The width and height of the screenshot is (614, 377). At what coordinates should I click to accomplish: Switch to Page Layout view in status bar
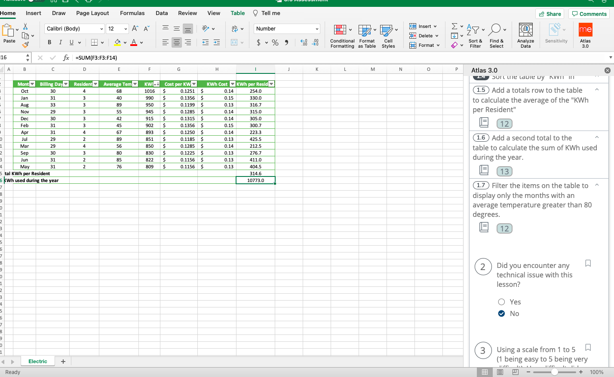click(x=500, y=372)
